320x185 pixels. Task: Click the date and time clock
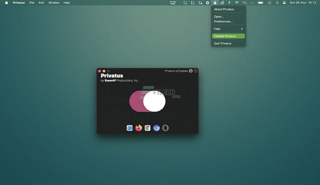click(x=303, y=3)
